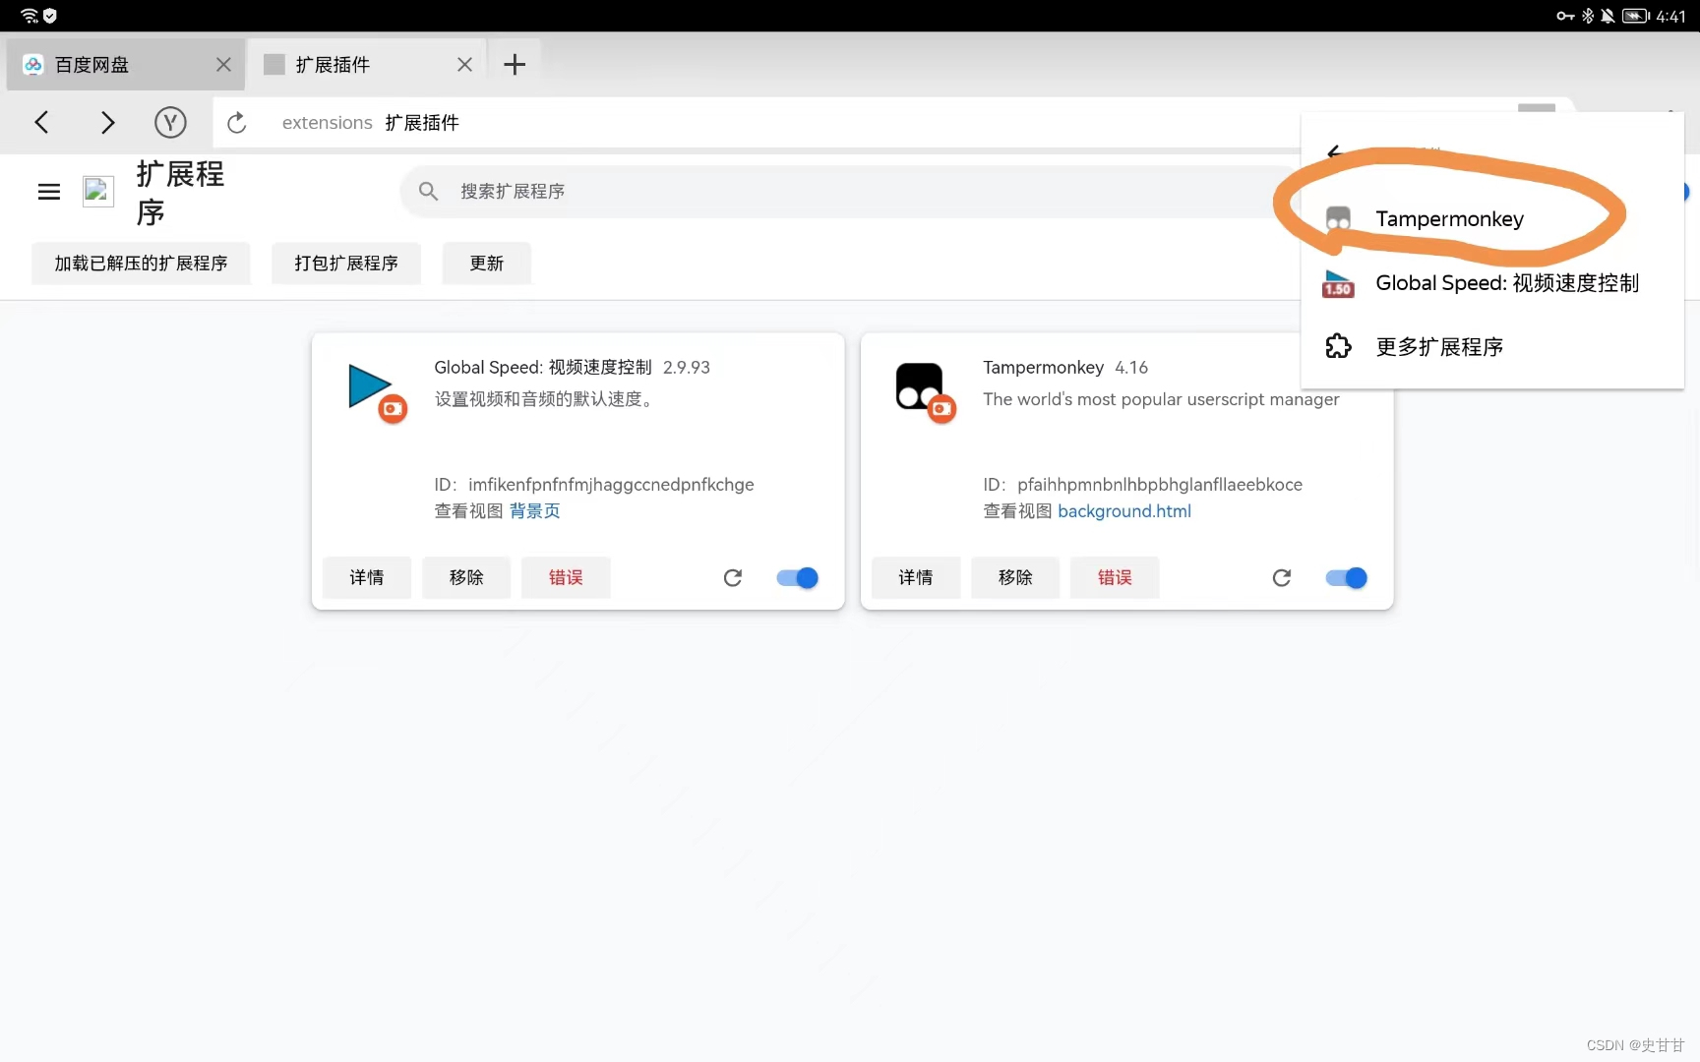
Task: Click the Tampermonkey ID text
Action: pos(1142,485)
